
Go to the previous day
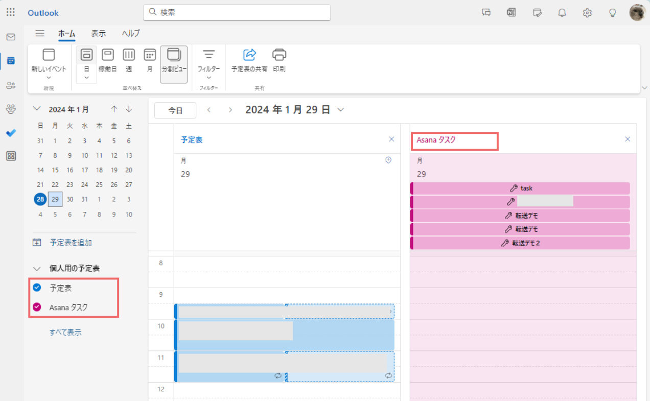[209, 110]
